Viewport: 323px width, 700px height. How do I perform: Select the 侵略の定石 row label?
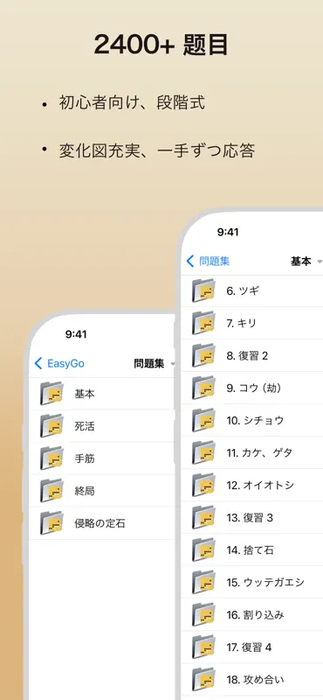tap(100, 523)
